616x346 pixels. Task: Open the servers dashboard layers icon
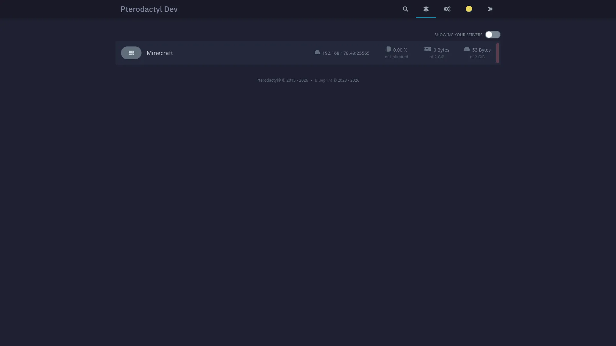426,9
